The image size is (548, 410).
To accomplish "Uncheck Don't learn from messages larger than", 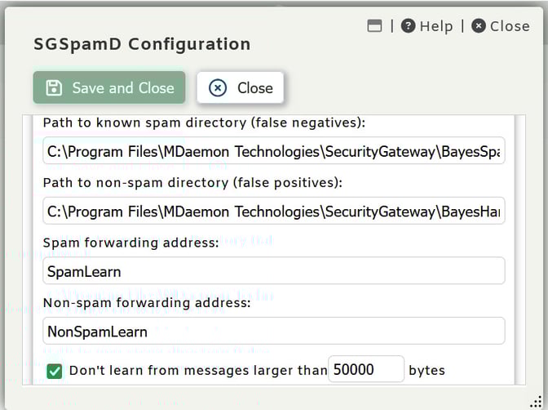I will 55,371.
